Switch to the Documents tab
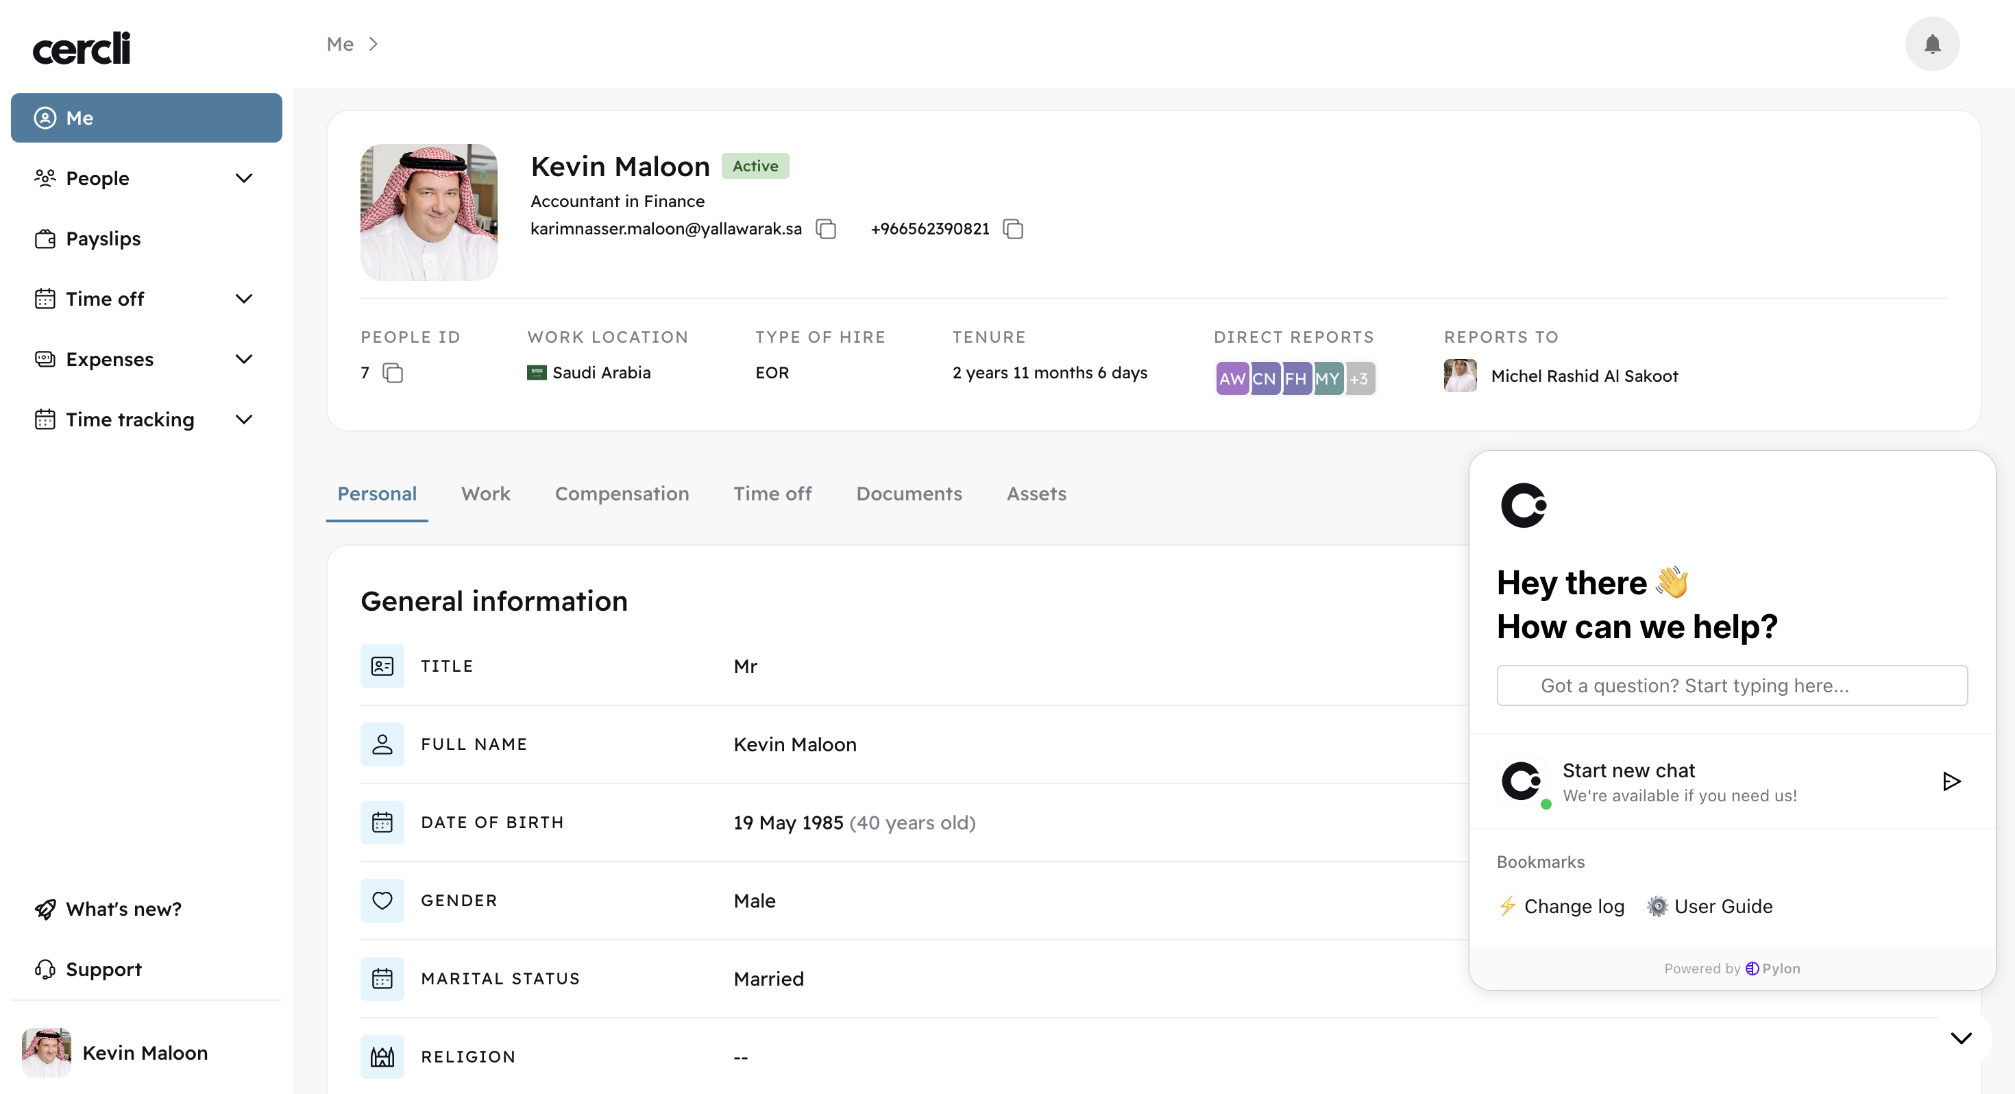 click(x=908, y=493)
